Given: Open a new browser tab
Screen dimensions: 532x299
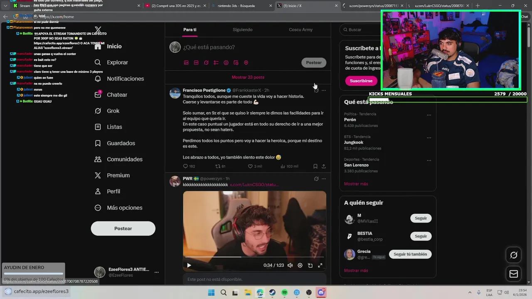Looking at the screenshot, I should (x=477, y=6).
